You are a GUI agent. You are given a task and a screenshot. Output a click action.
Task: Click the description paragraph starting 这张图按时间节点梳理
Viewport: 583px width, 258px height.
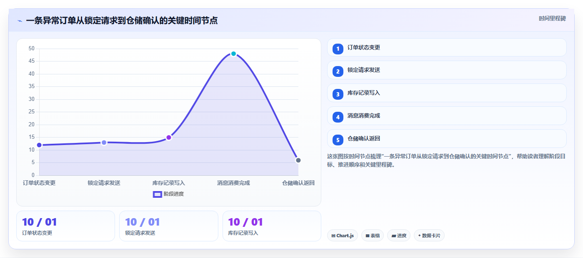(x=446, y=160)
